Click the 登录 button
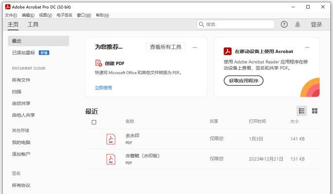 coord(316,25)
